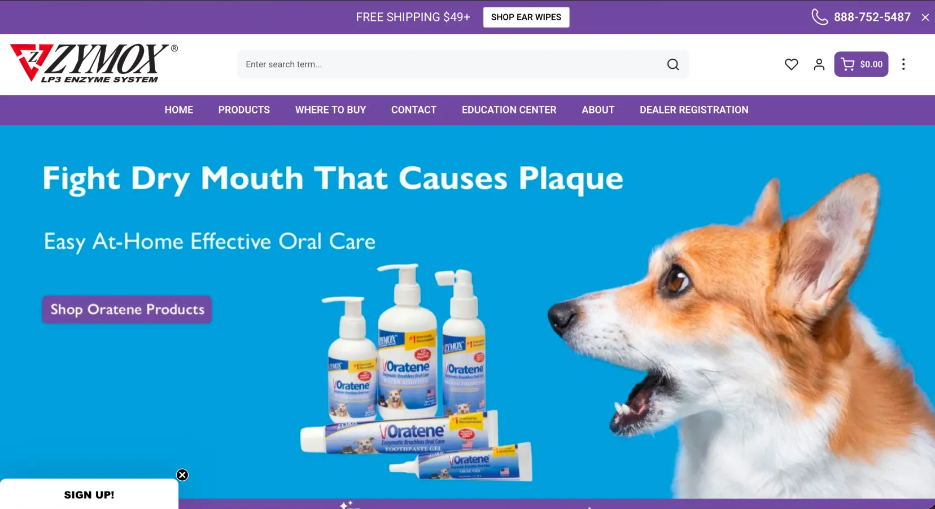Screen dimensions: 935x509
Task: Focus the Enter search term field
Action: point(452,64)
